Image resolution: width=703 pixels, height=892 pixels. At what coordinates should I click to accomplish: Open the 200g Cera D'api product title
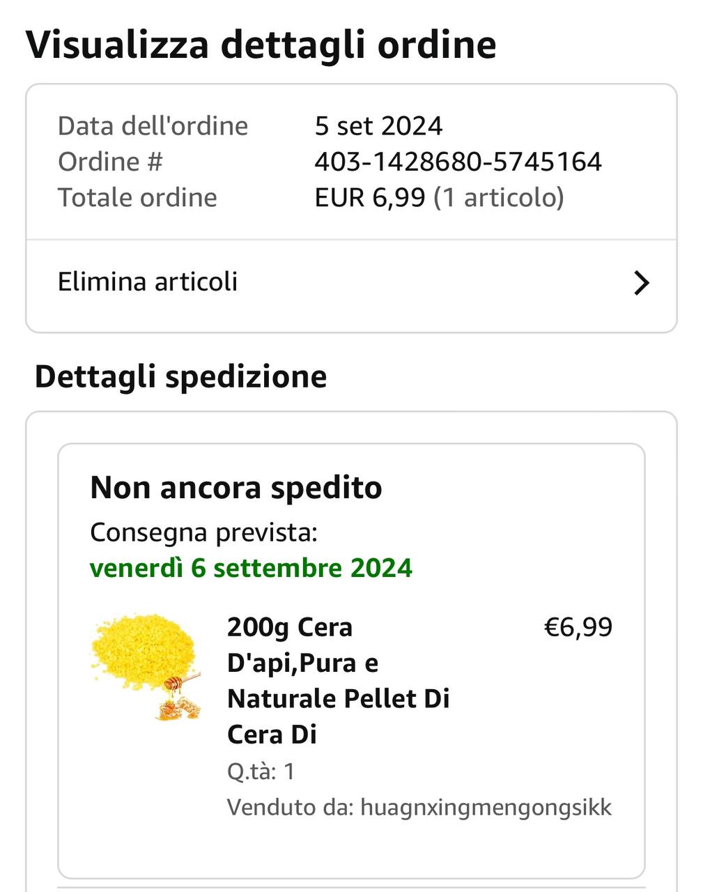339,680
